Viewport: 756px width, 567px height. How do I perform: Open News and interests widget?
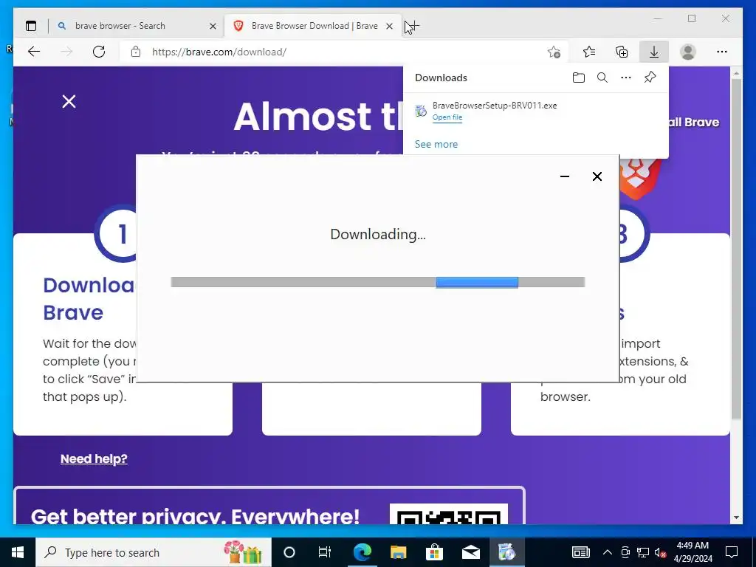581,552
